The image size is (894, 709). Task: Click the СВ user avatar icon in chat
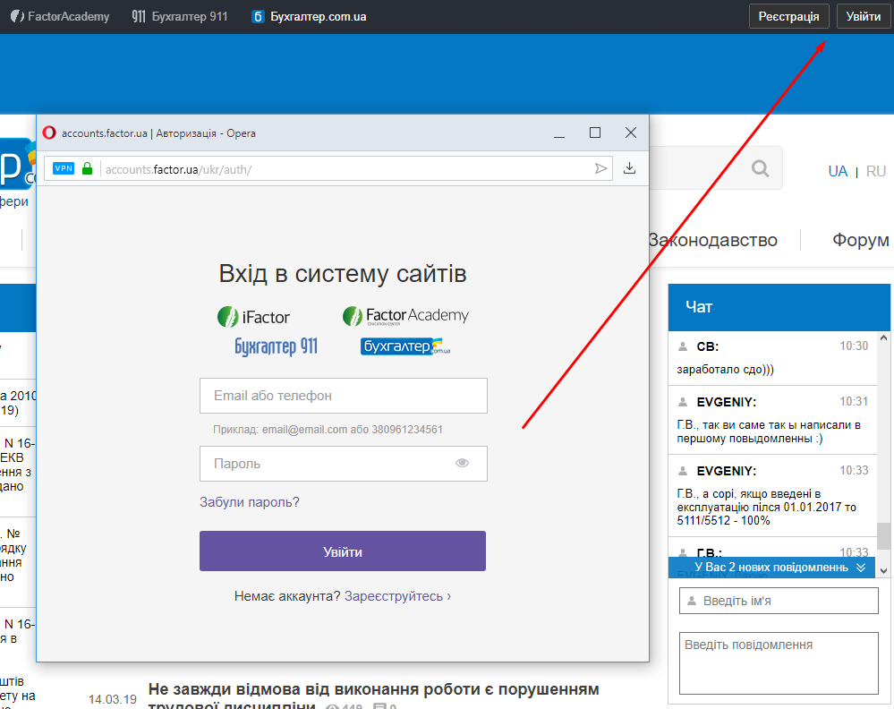tap(683, 346)
